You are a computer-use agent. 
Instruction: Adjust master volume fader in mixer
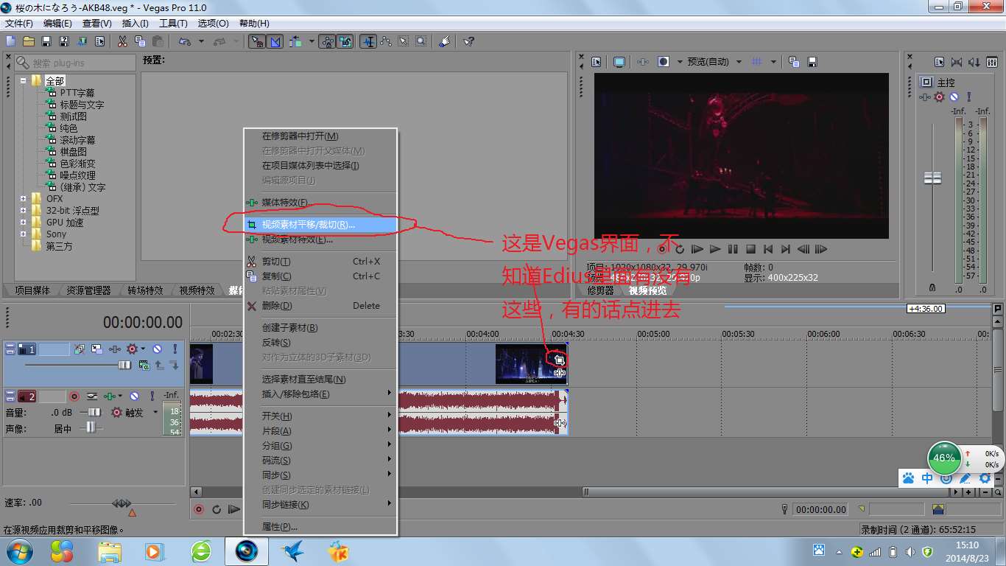(x=932, y=178)
